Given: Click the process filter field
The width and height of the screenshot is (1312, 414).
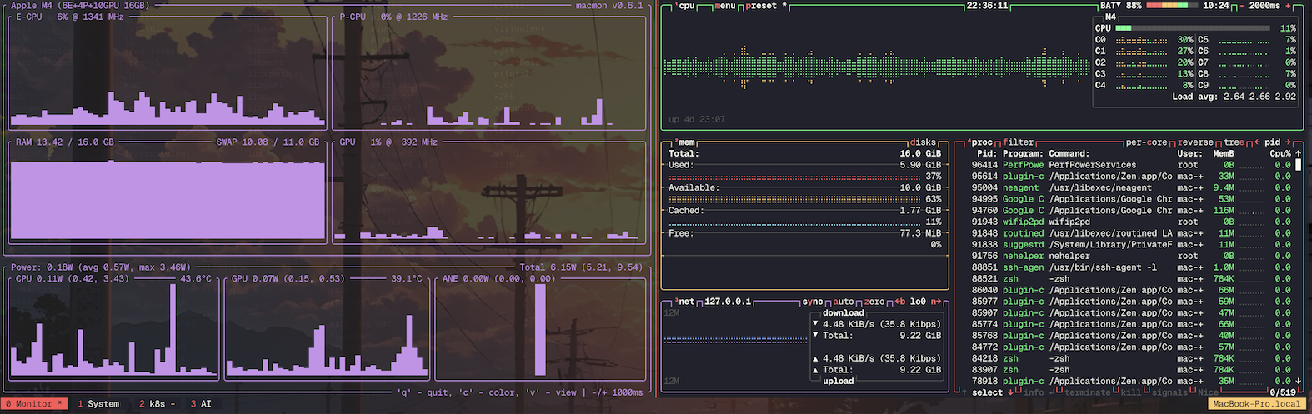Looking at the screenshot, I should (1019, 142).
